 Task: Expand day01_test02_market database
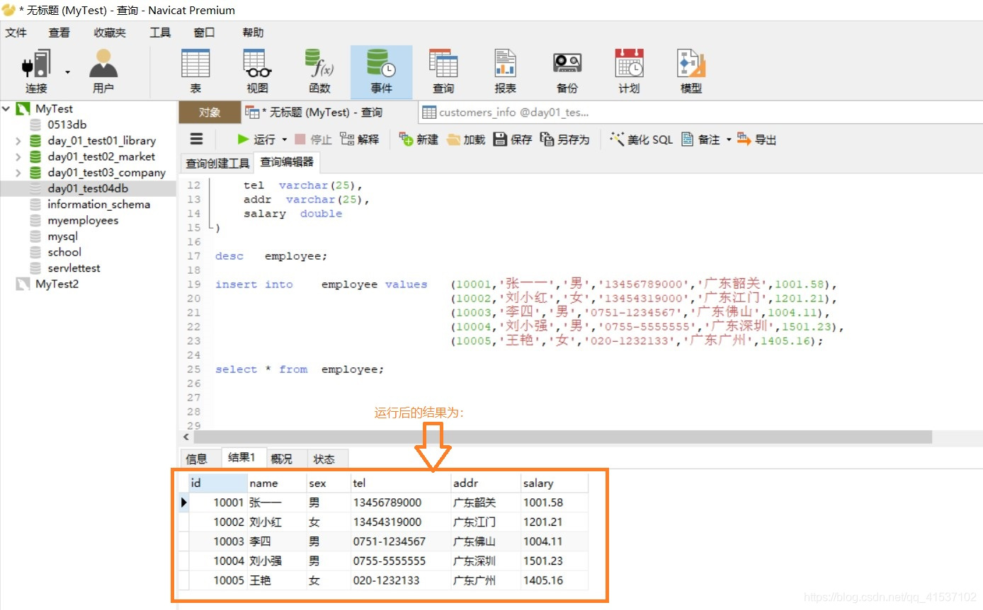pyautogui.click(x=18, y=157)
